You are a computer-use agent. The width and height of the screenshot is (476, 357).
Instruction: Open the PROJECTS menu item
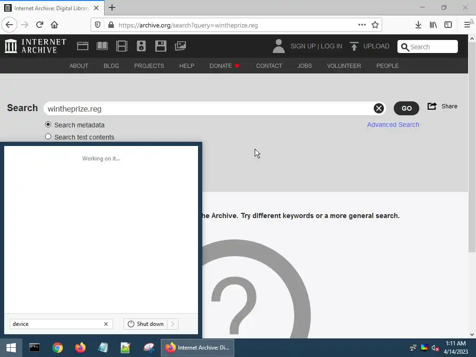pyautogui.click(x=149, y=66)
